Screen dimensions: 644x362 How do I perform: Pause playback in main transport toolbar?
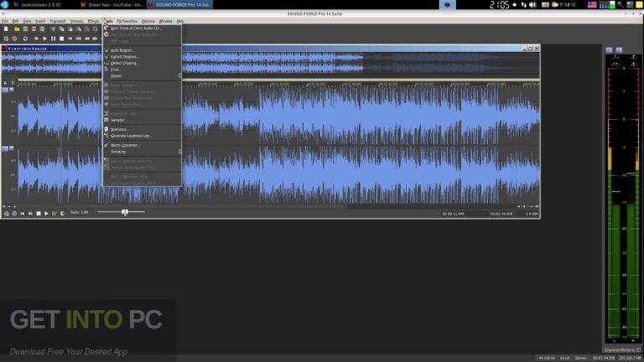point(53,39)
